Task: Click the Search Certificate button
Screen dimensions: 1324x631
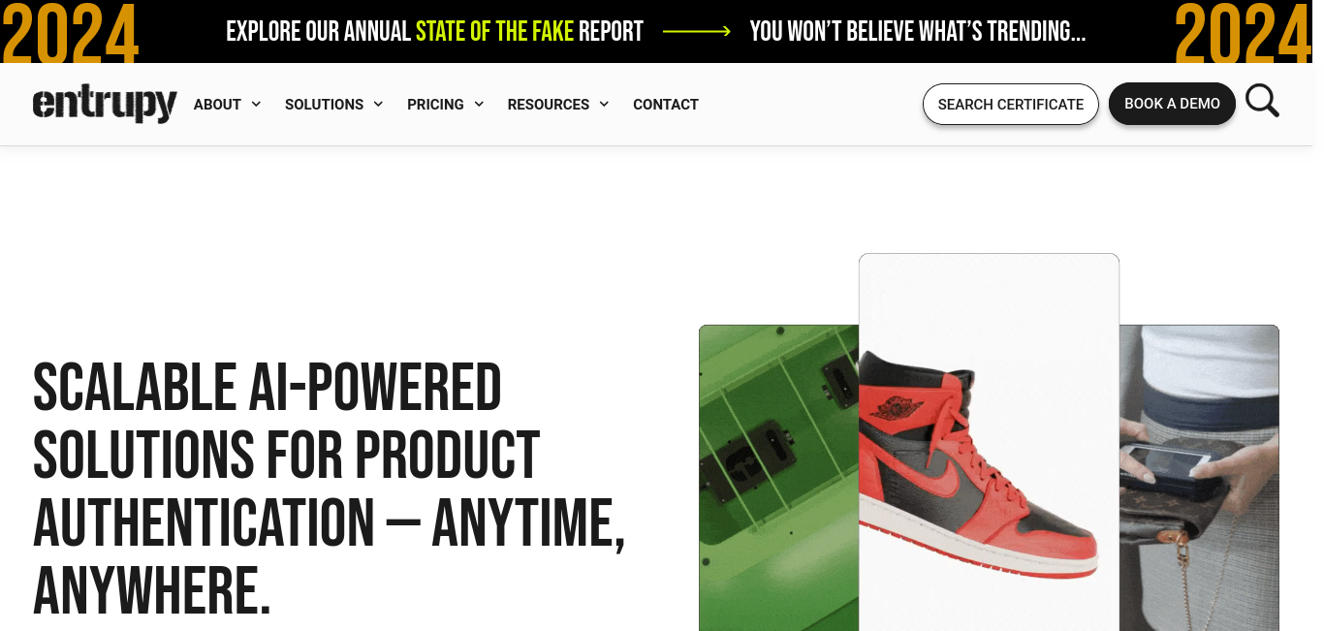Action: point(1011,104)
